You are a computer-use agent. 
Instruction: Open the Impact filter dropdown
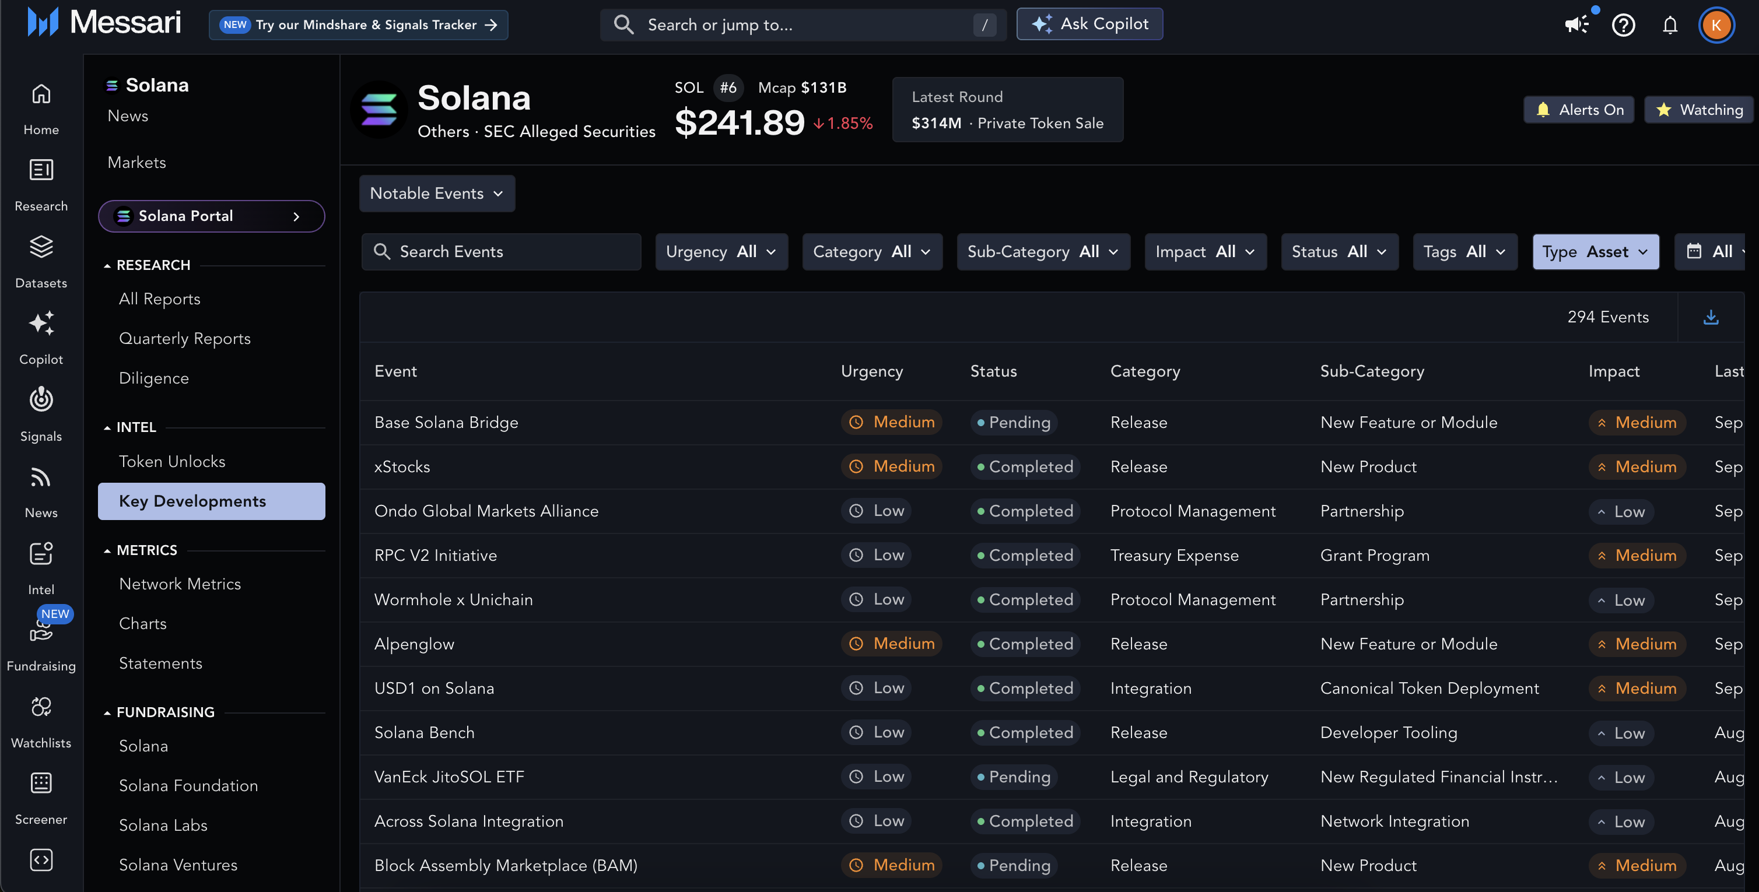1205,251
